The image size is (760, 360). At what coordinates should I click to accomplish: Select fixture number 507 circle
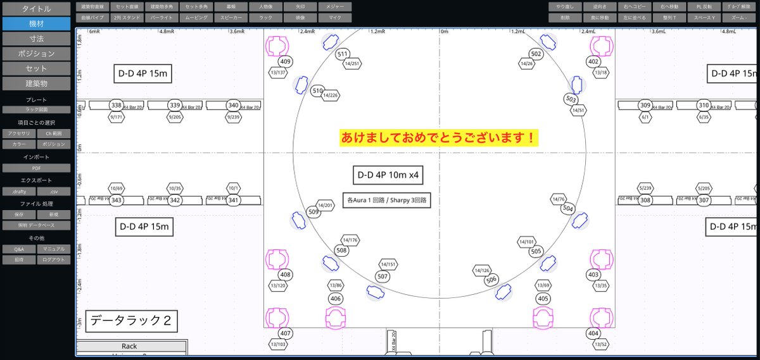[x=383, y=276]
